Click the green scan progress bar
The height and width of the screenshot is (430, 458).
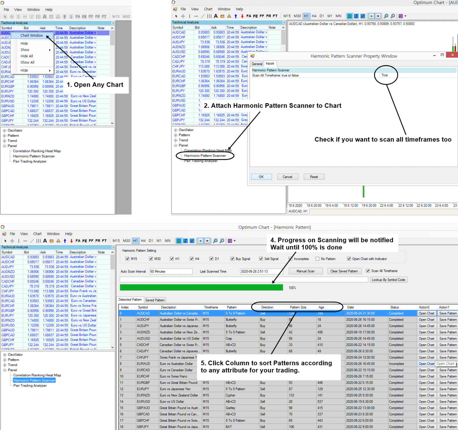point(202,287)
